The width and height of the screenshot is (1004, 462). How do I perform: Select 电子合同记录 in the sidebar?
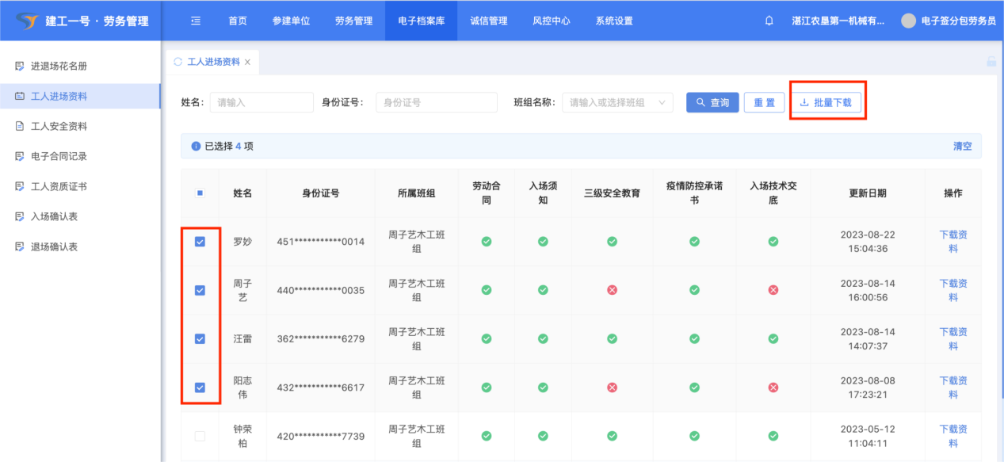click(59, 156)
